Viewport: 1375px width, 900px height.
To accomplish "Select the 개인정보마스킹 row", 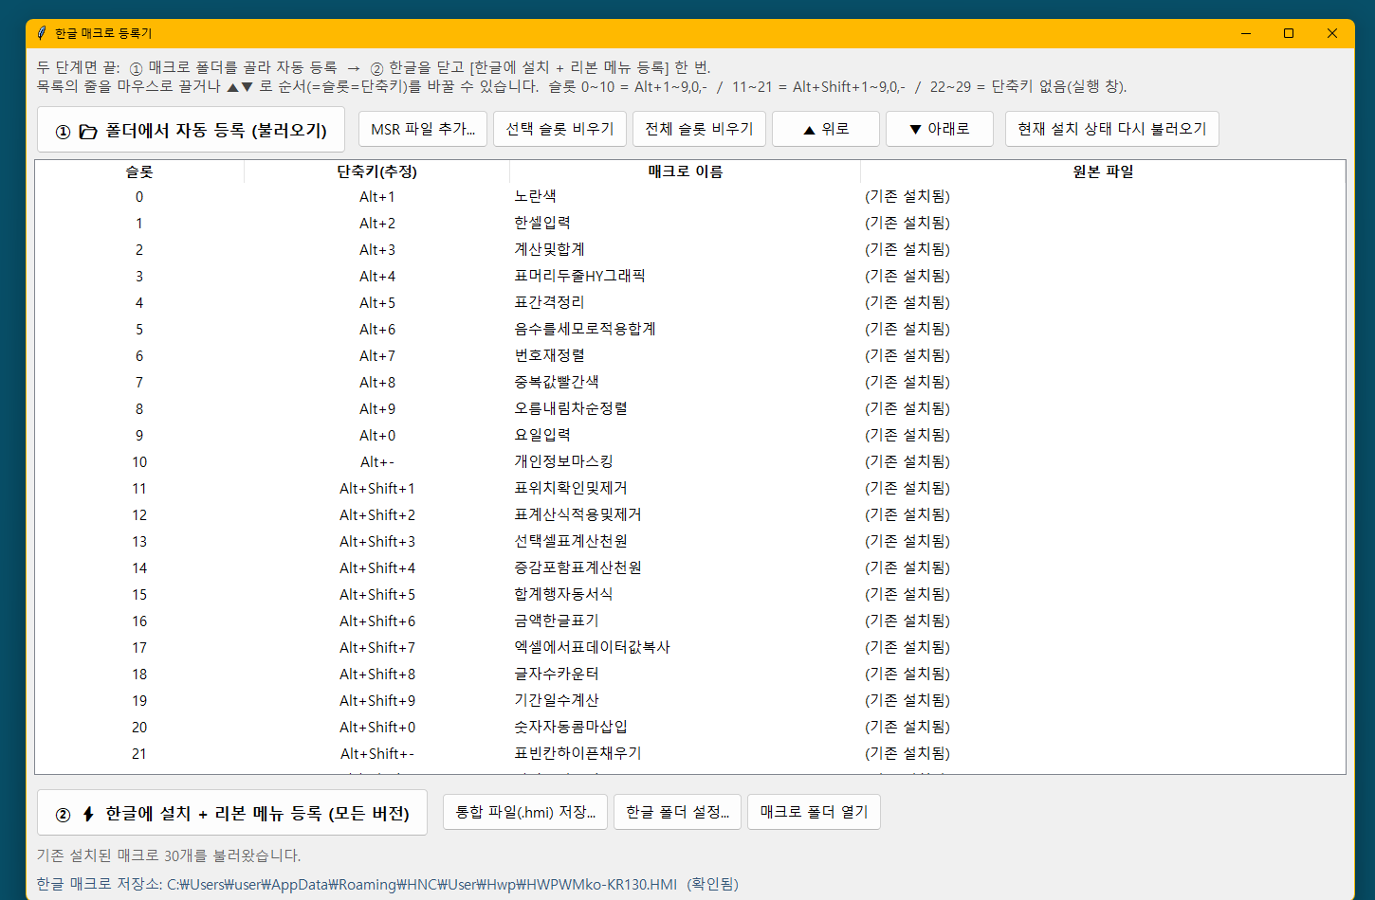I will [x=690, y=462].
